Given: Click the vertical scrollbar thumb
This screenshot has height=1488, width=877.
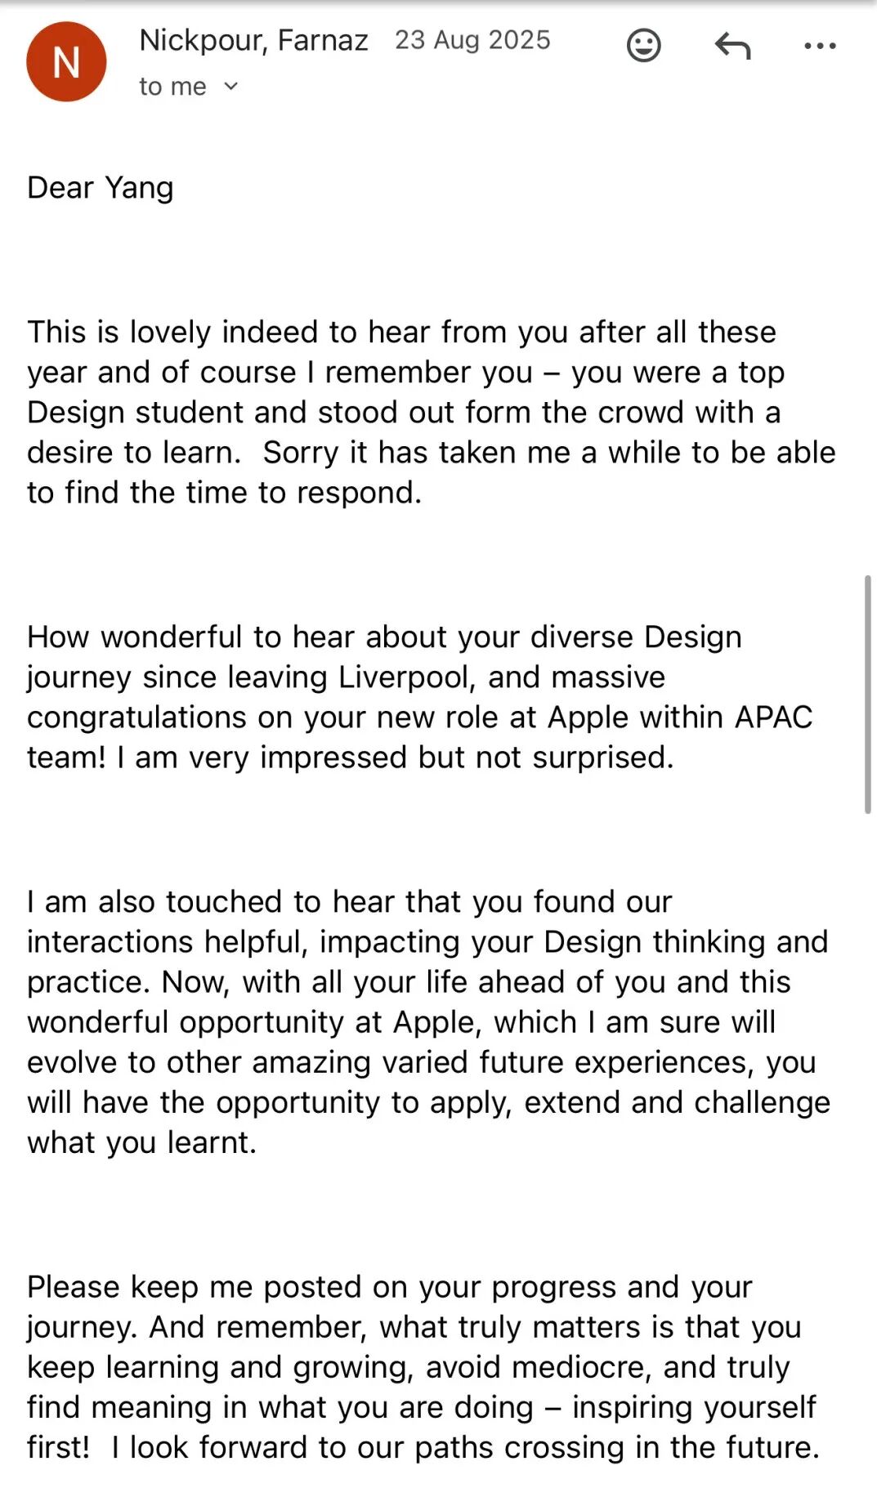Looking at the screenshot, I should click(x=867, y=695).
